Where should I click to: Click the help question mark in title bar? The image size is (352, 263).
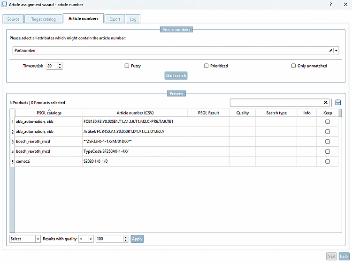pos(331,4)
